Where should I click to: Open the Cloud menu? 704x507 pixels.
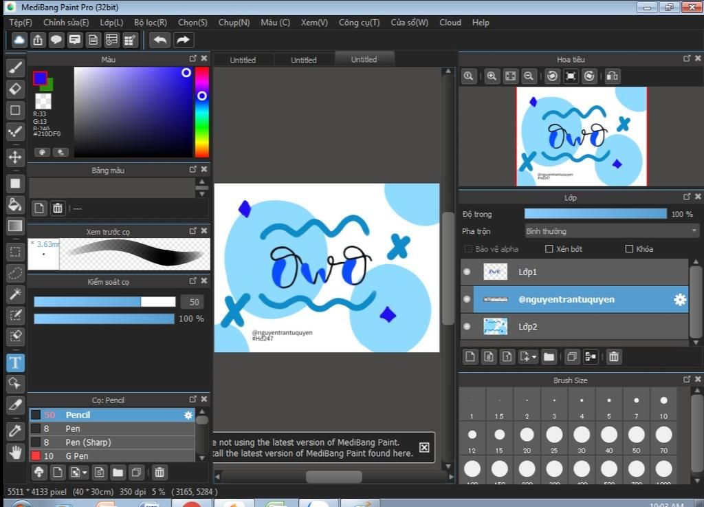click(x=450, y=23)
